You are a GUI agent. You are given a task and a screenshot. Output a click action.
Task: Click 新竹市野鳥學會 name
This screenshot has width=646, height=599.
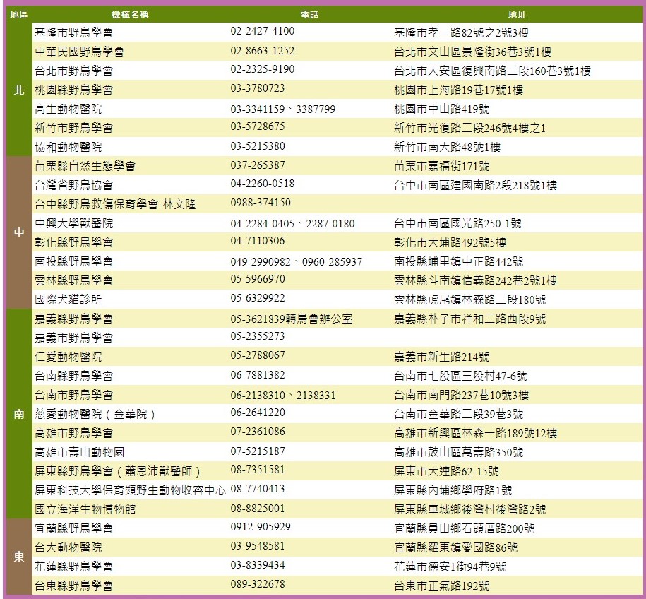click(73, 128)
